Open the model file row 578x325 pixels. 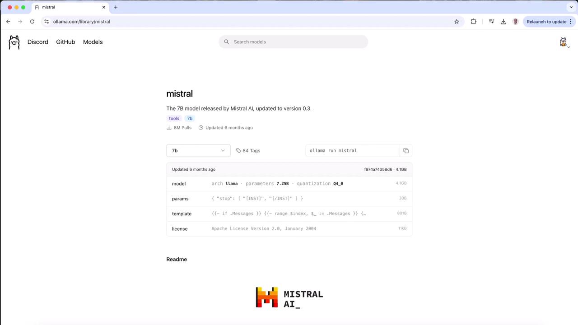[289, 184]
